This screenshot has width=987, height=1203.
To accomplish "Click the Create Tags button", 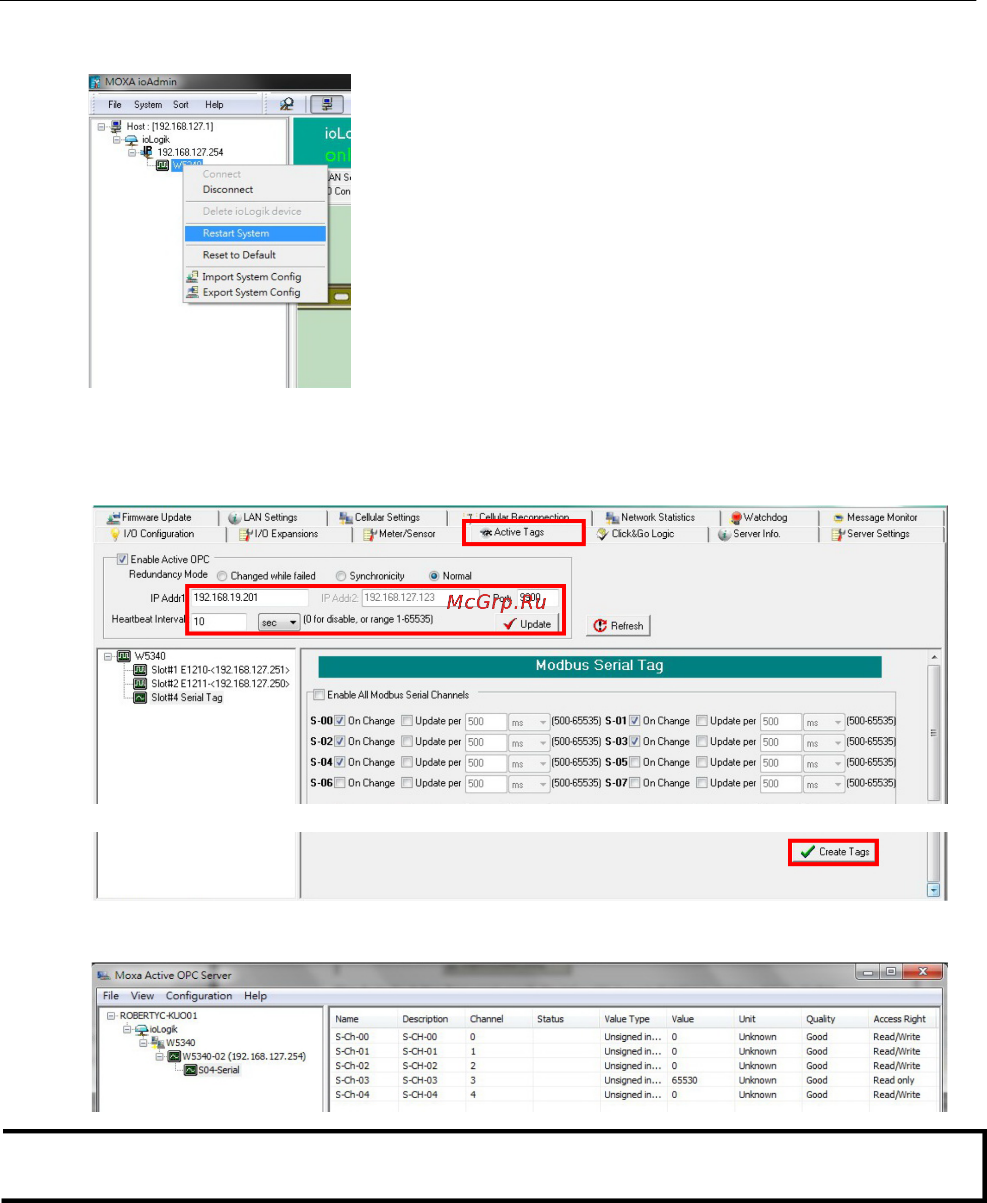I will [833, 852].
